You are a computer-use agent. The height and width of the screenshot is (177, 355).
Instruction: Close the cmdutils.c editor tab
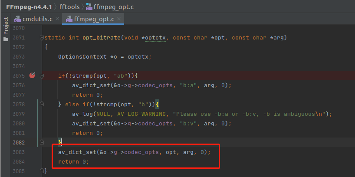click(x=57, y=19)
